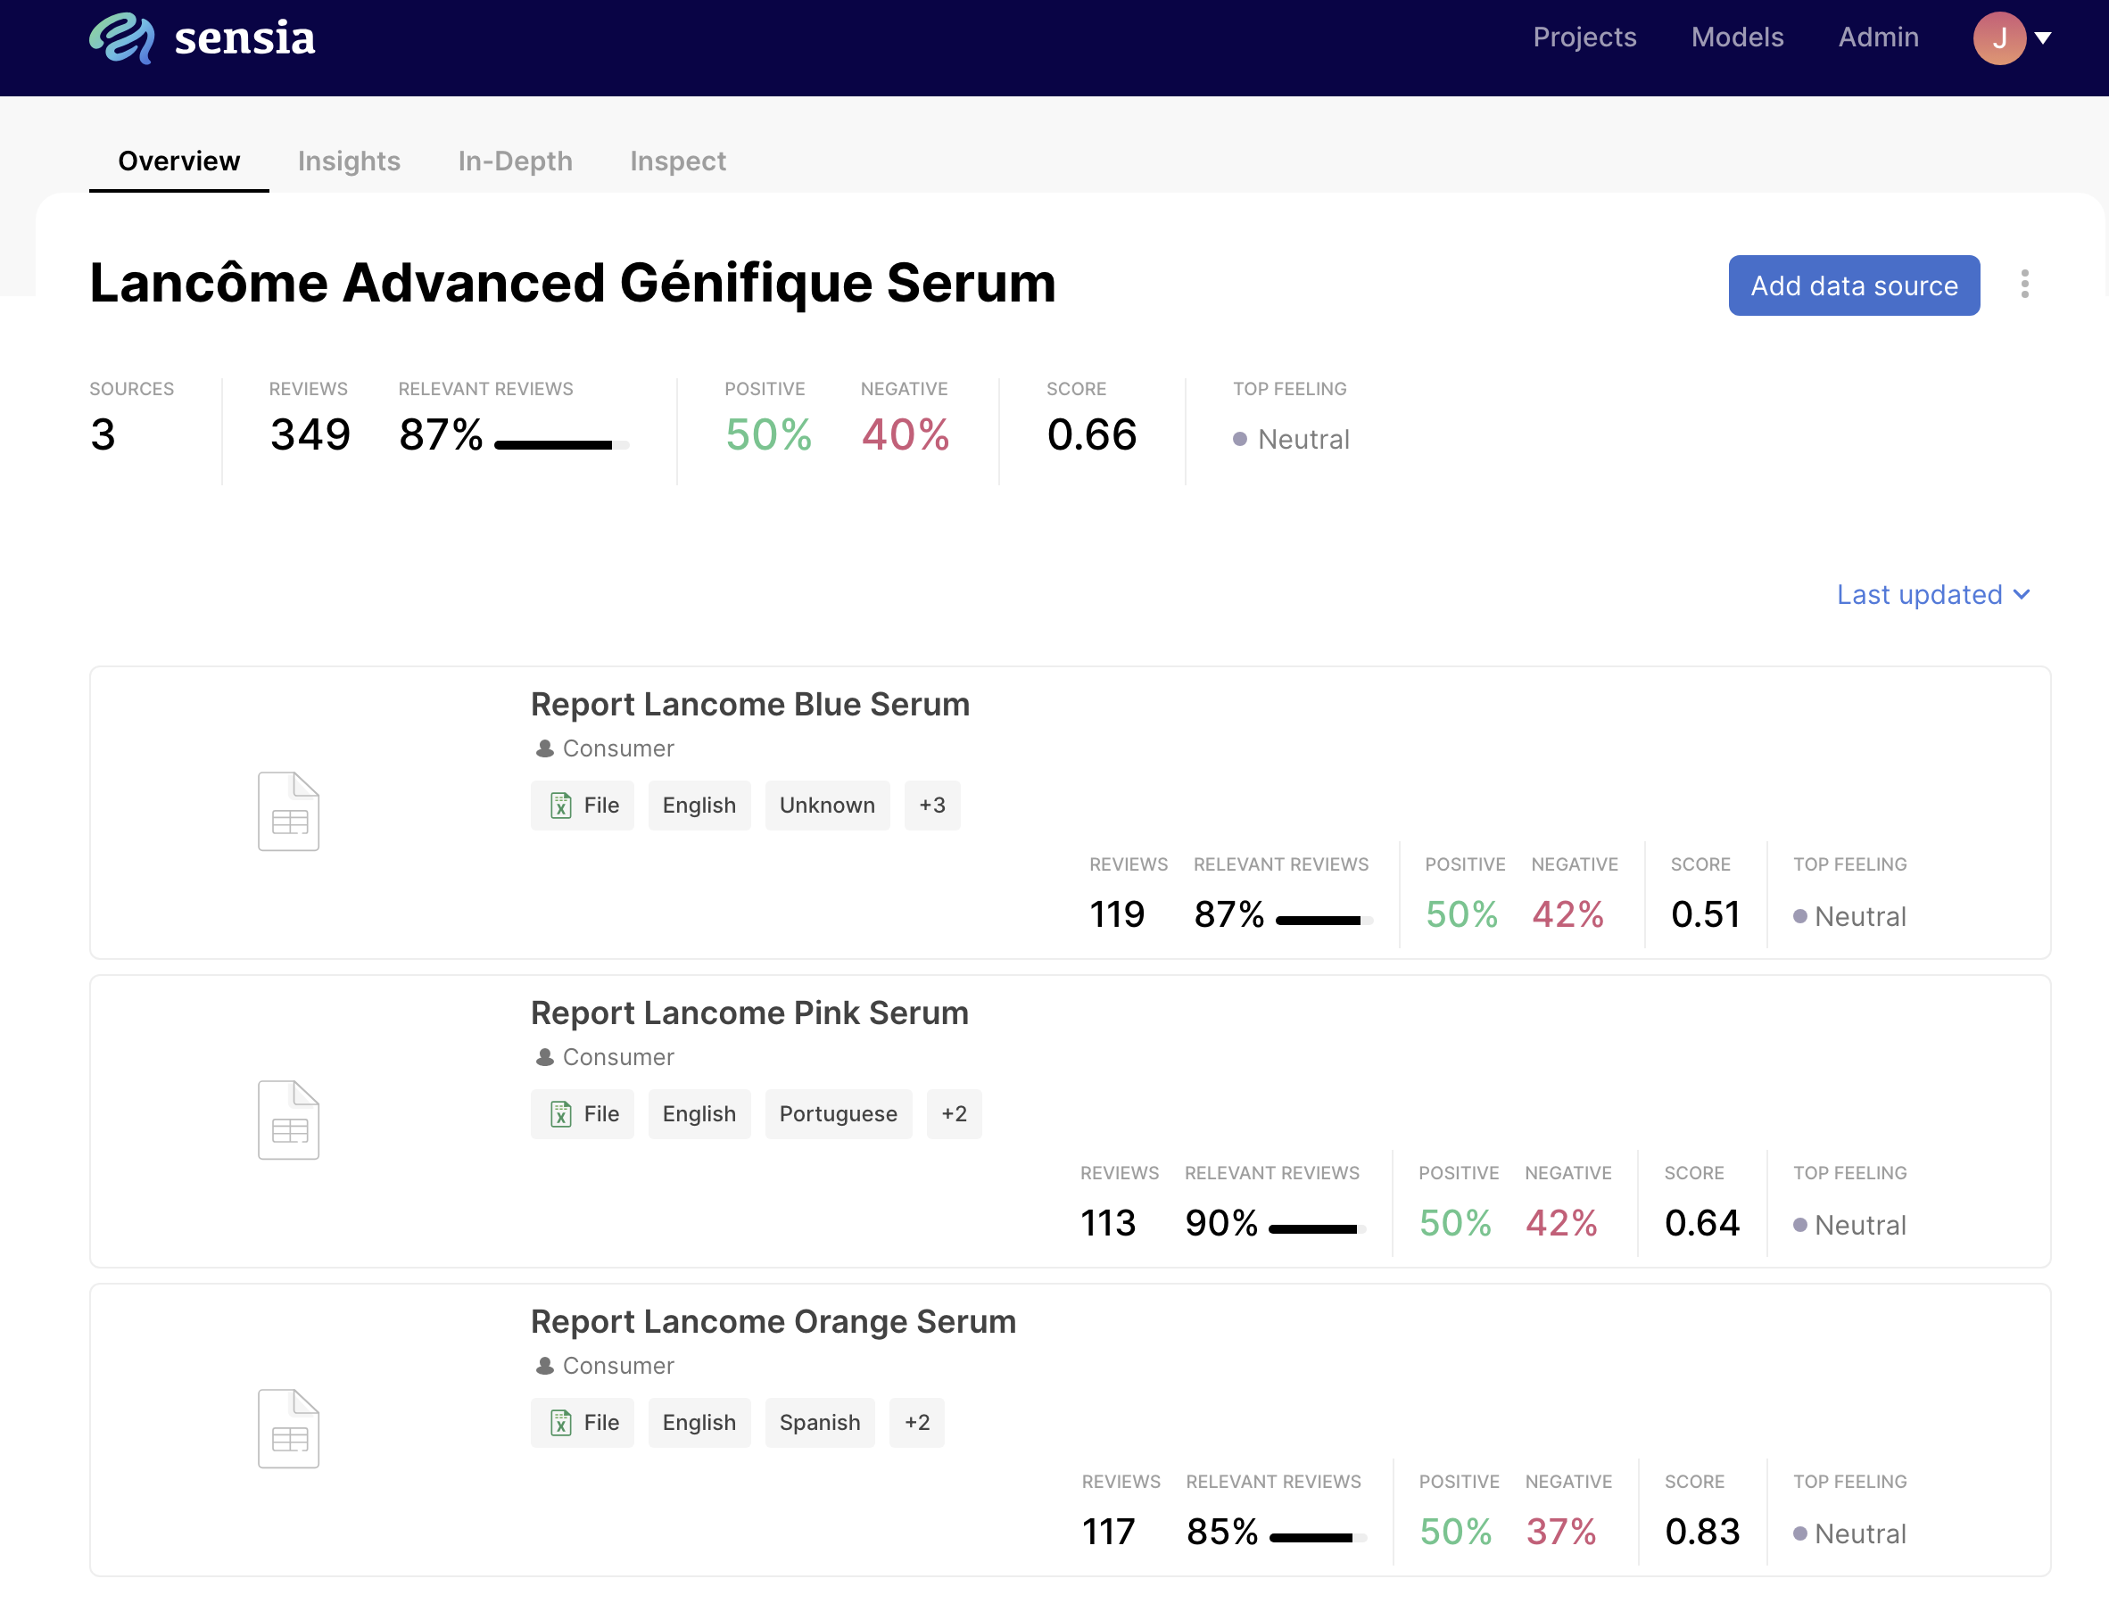Expand the +2 tags on Pink Serum report
The width and height of the screenshot is (2109, 1620).
(954, 1113)
